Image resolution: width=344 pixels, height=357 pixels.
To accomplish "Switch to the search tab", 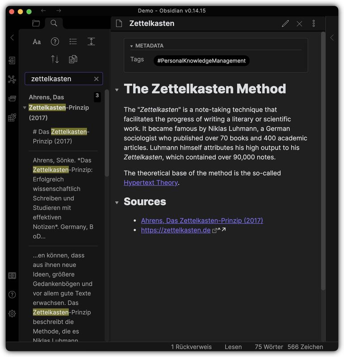I will click(x=54, y=23).
